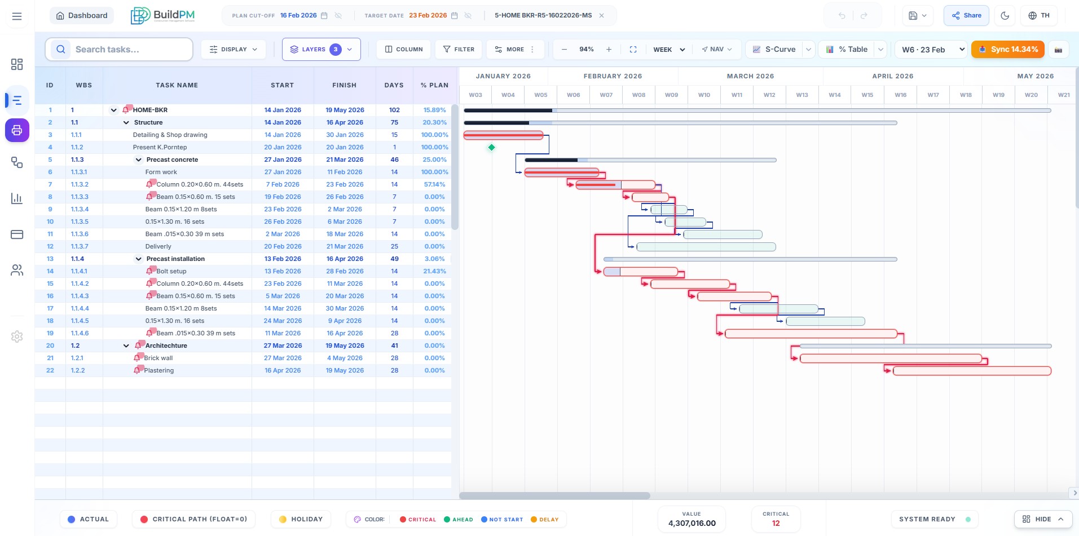Collapse the HOME-BKR root task

click(113, 110)
